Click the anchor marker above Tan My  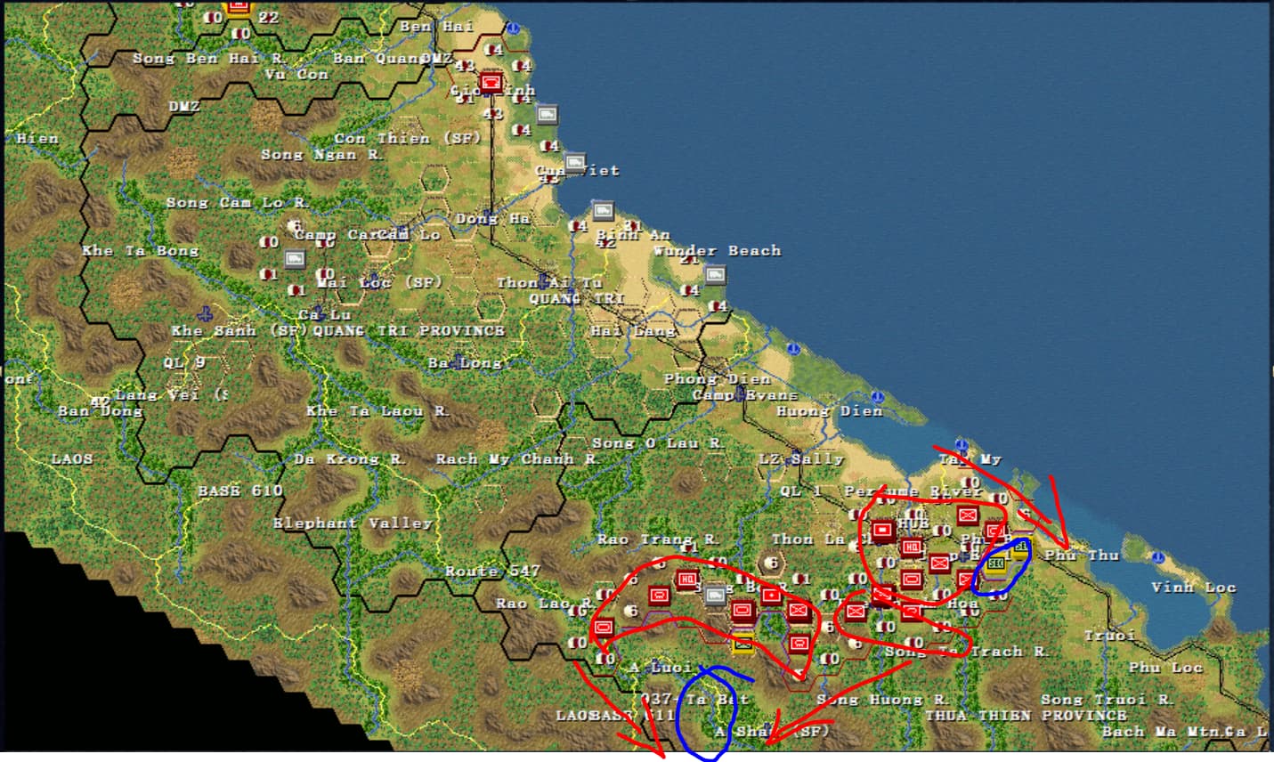pos(962,443)
